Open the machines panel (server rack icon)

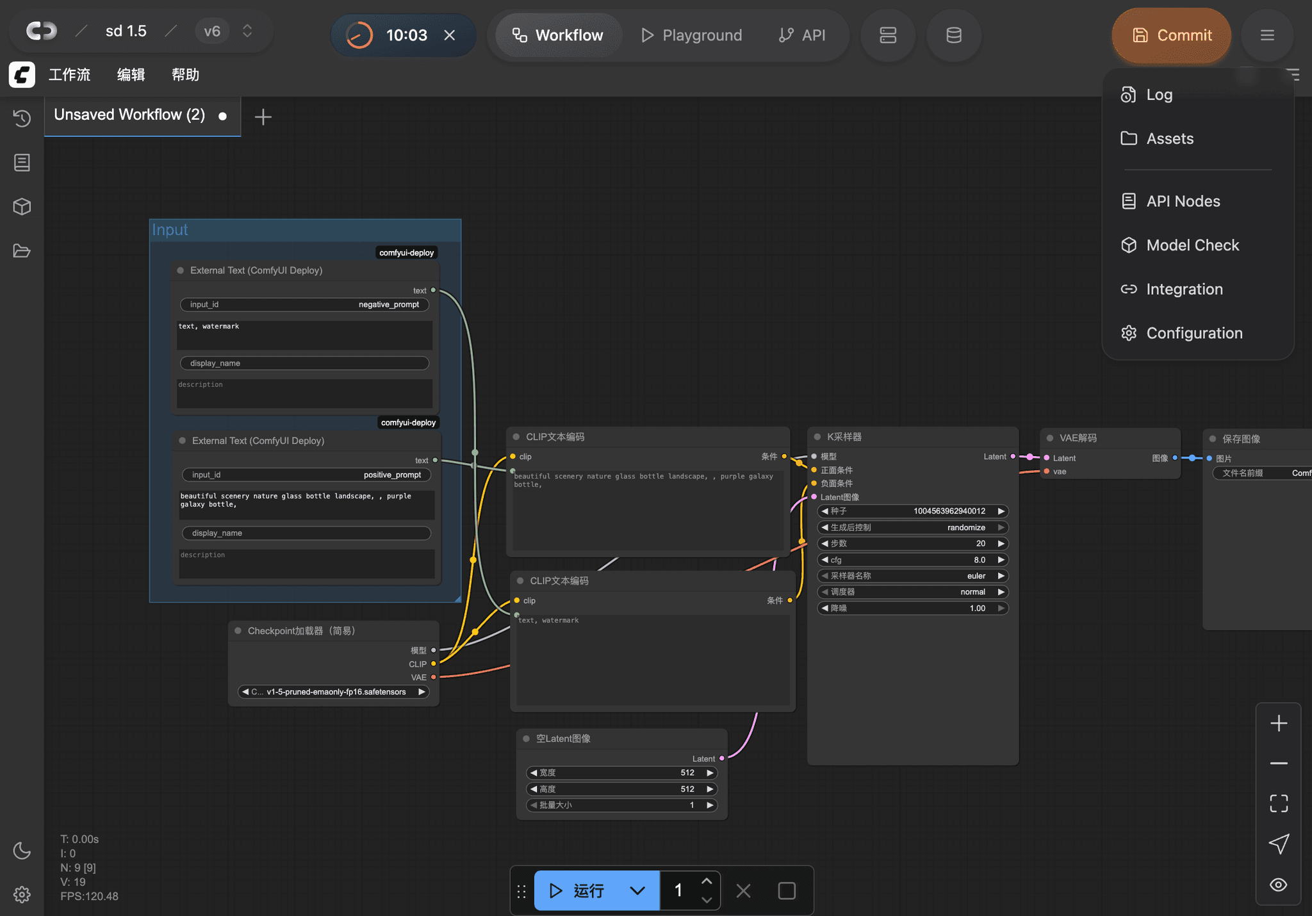coord(888,35)
